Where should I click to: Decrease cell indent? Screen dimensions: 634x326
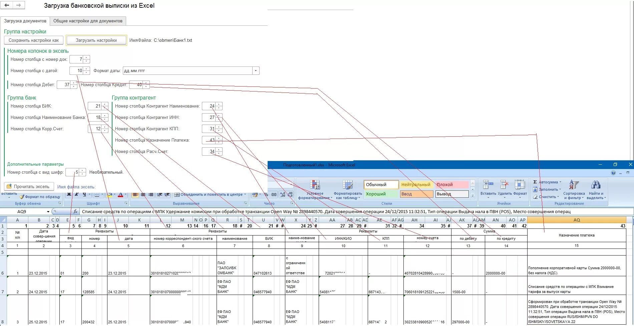coord(160,194)
